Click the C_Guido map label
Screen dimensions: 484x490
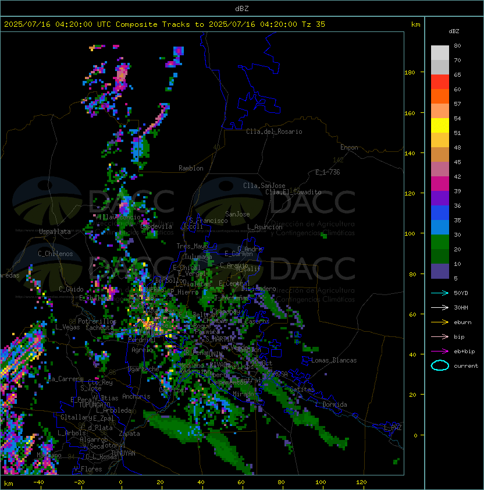[71, 289]
